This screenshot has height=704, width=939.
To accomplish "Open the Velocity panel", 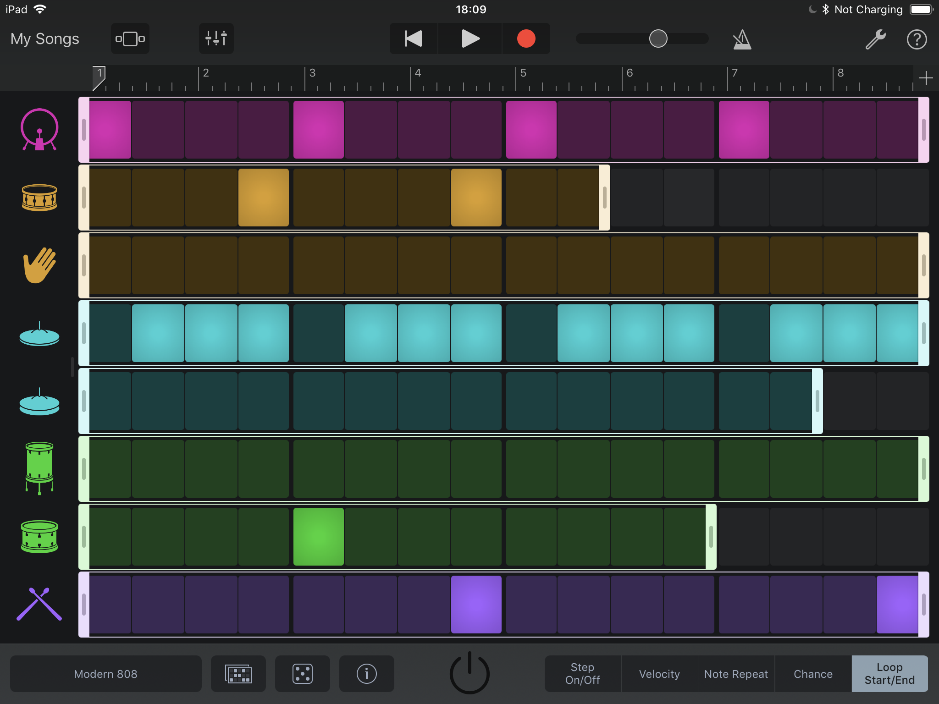I will (658, 673).
